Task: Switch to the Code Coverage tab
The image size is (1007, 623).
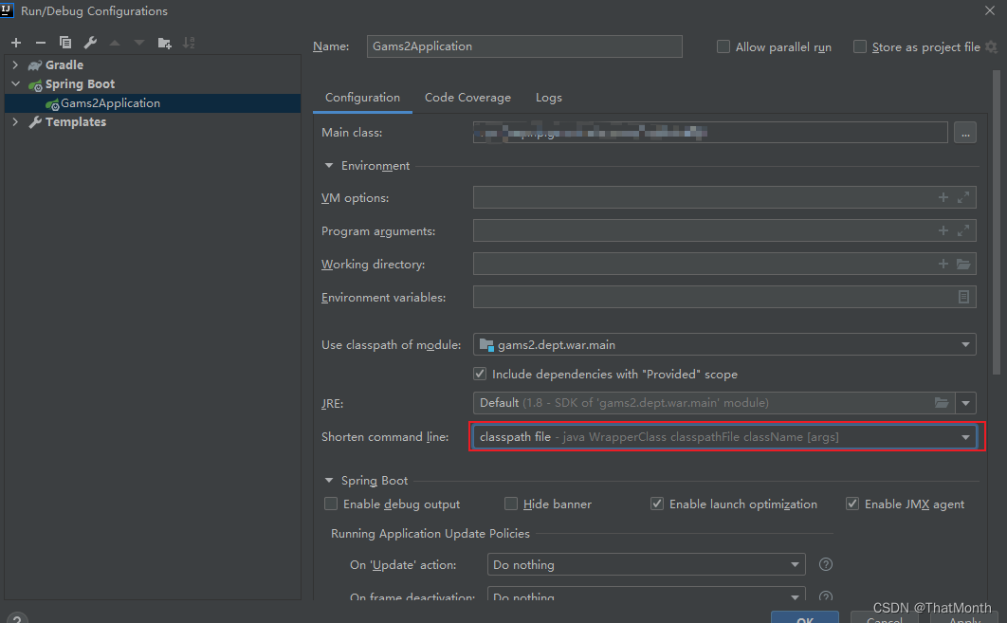Action: coord(467,98)
